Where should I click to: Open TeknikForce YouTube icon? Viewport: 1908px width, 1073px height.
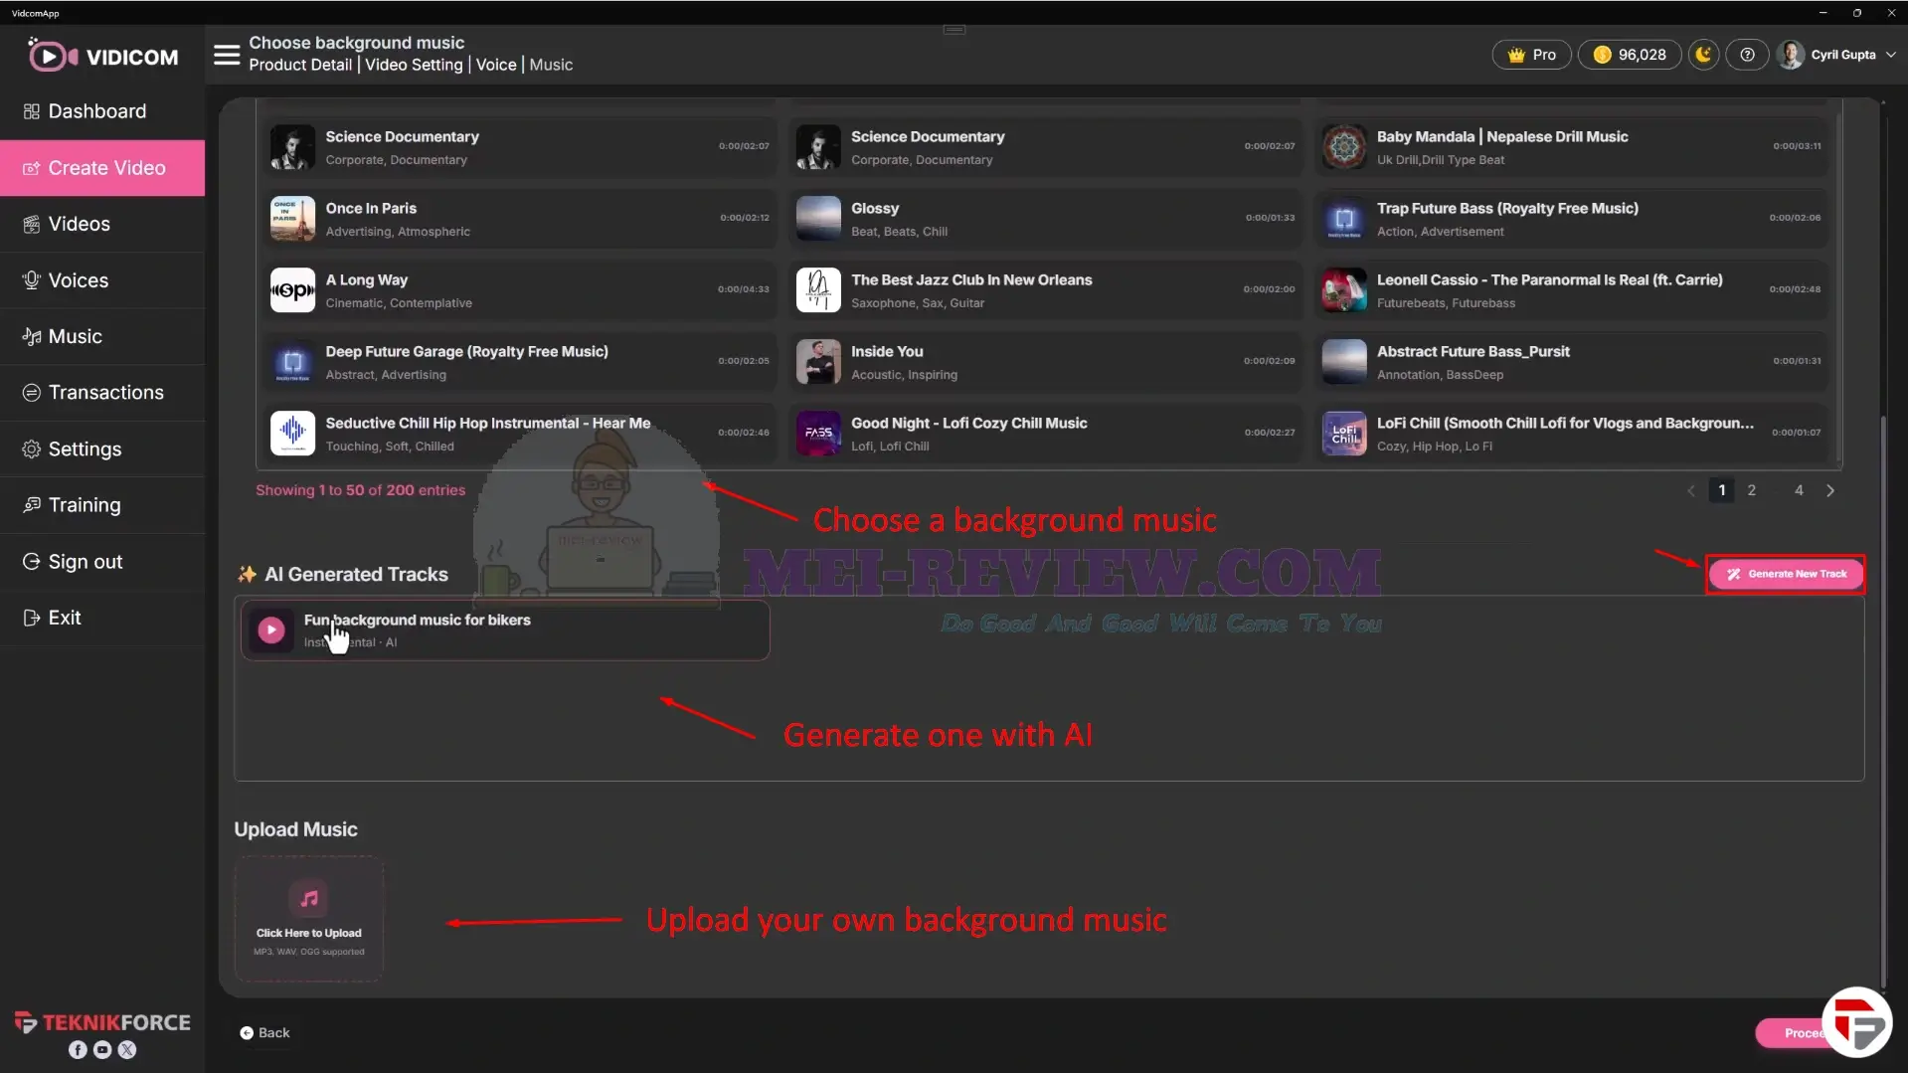coord(102,1050)
